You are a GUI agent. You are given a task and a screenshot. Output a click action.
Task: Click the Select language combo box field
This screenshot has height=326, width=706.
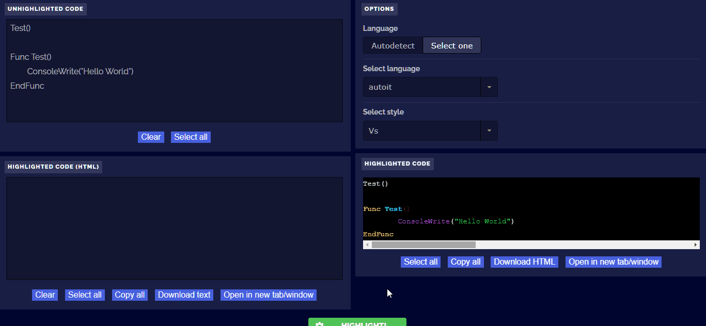point(421,87)
